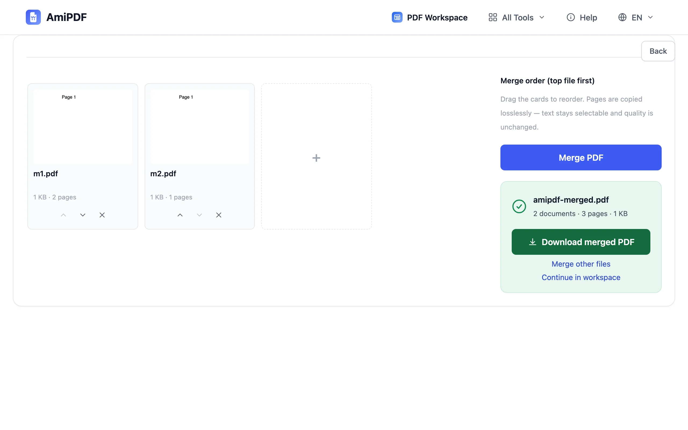The height and width of the screenshot is (430, 688).
Task: Click the Merge PDF button
Action: click(581, 157)
